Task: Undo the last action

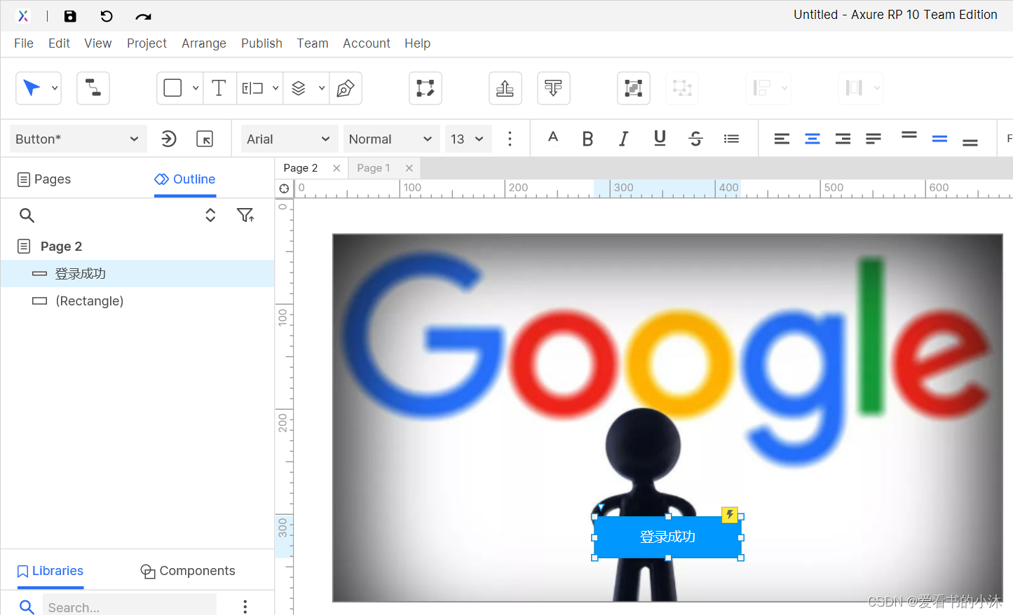Action: click(x=107, y=16)
